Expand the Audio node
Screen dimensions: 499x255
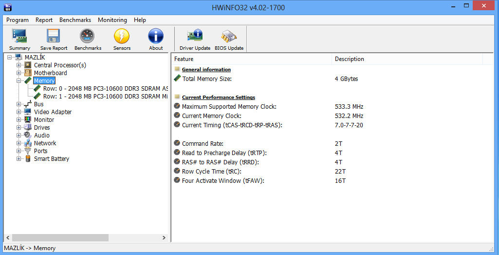click(19, 136)
